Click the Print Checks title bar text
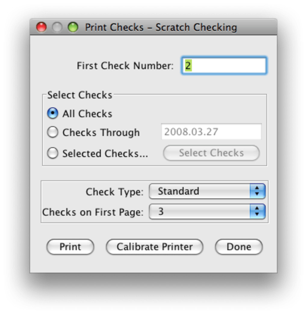Viewport: 307px width, 314px height. [x=161, y=28]
